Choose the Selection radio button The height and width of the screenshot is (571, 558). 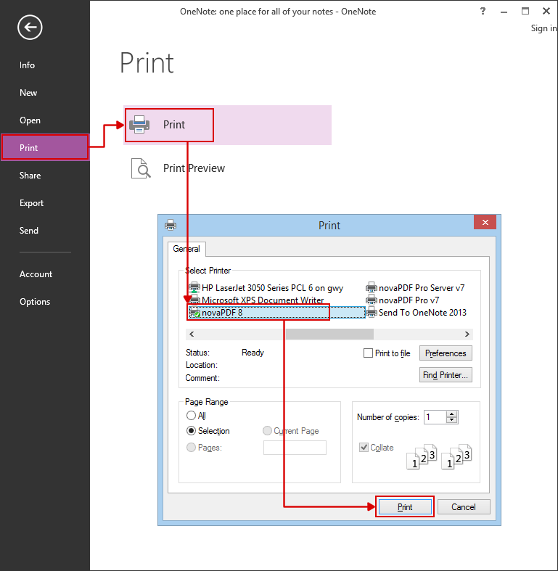point(191,431)
